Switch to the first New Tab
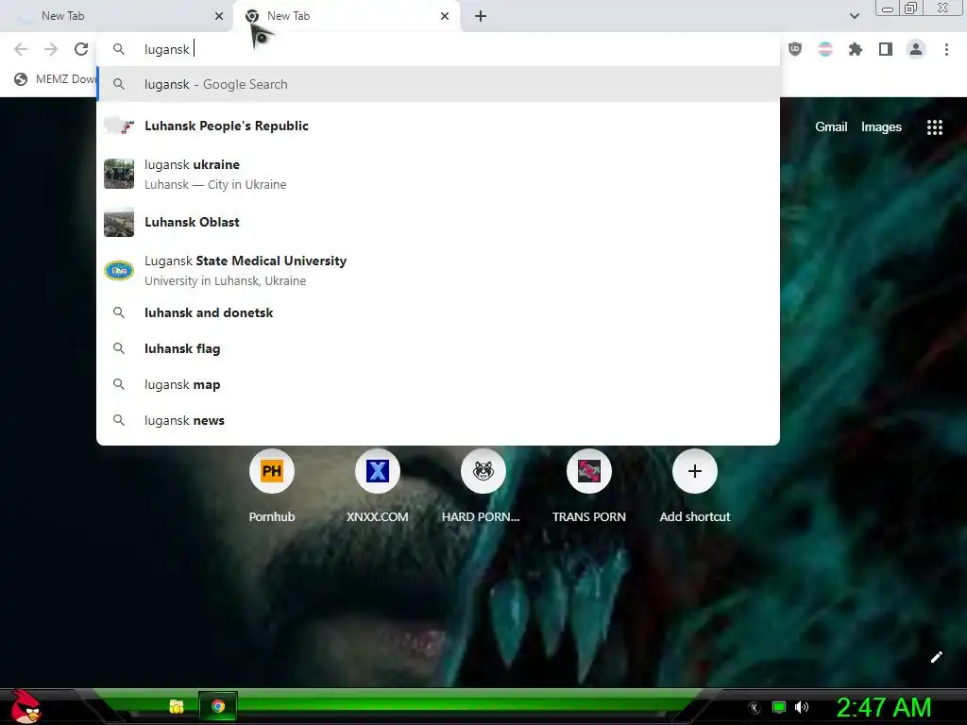This screenshot has width=967, height=725. point(117,16)
